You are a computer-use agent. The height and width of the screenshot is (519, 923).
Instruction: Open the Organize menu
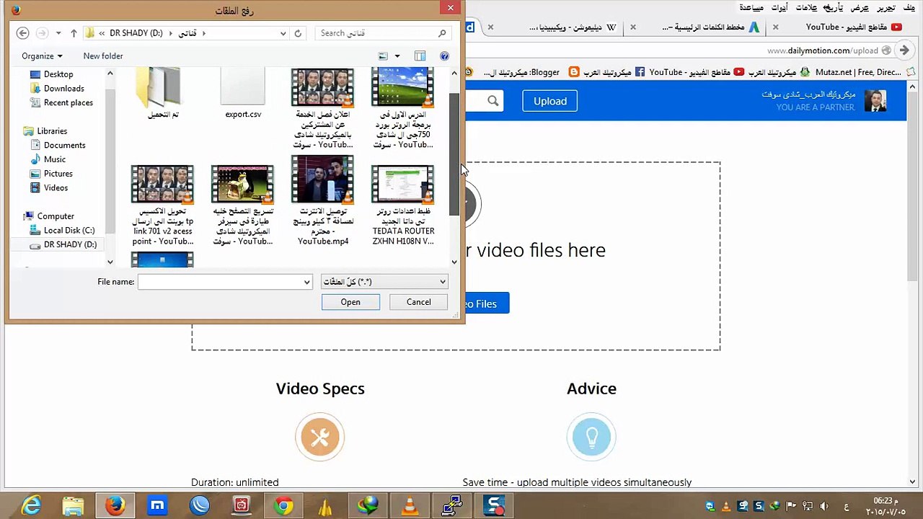point(42,56)
